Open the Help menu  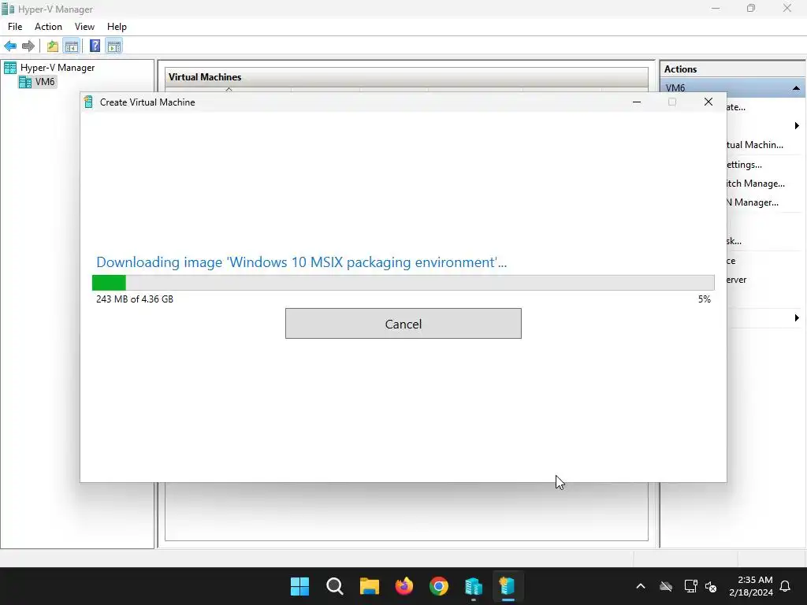click(117, 27)
